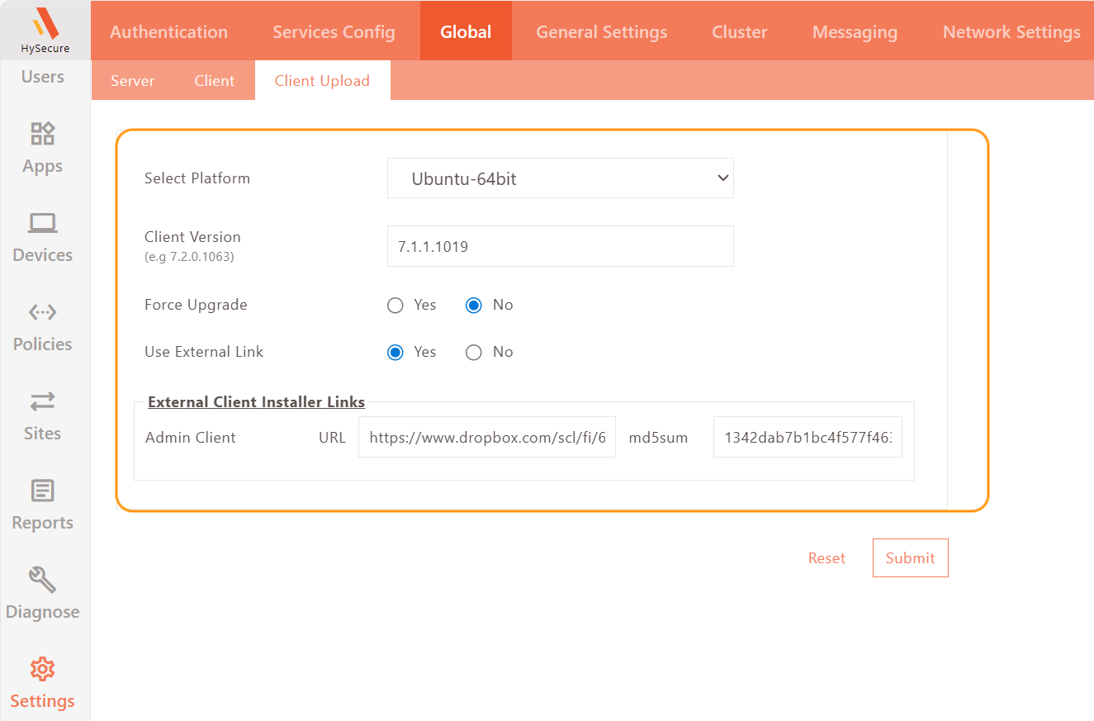This screenshot has height=721, width=1094.
Task: Open the Sites arrows icon
Action: click(x=42, y=401)
